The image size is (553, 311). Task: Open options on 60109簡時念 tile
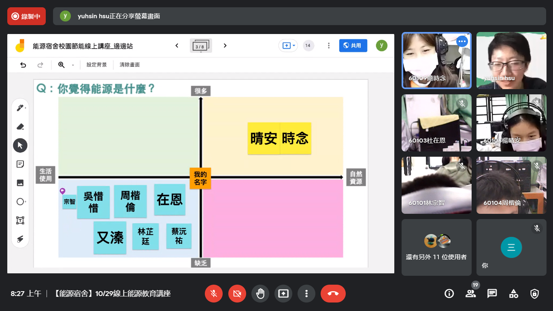(x=462, y=41)
